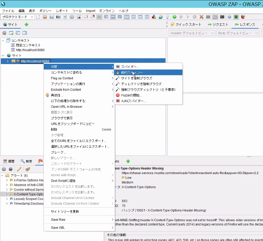
Task: Toggle the expand information tabs layout button
Action: click(x=113, y=17)
